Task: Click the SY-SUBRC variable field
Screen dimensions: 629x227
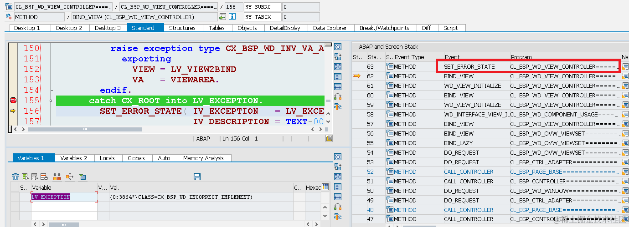Action: 262,7
